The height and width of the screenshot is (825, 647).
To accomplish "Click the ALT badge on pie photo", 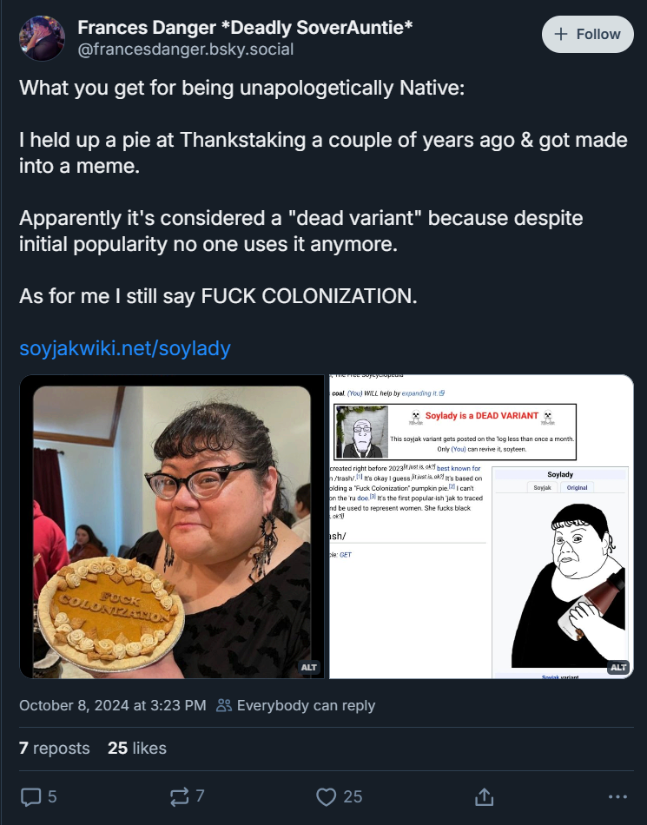I will click(308, 667).
